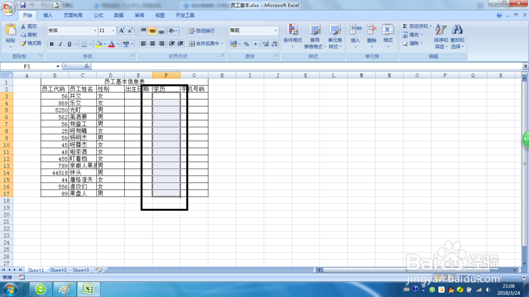Switch to the Review tab
529x297 pixels.
139,15
